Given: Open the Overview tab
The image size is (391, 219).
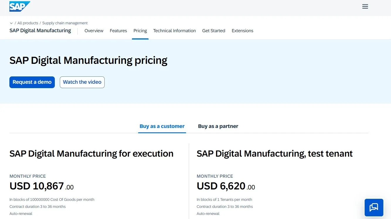Looking at the screenshot, I should click(x=94, y=31).
